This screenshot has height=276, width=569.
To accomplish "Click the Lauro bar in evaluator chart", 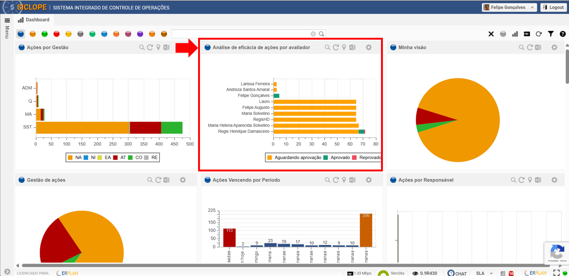I will click(315, 101).
